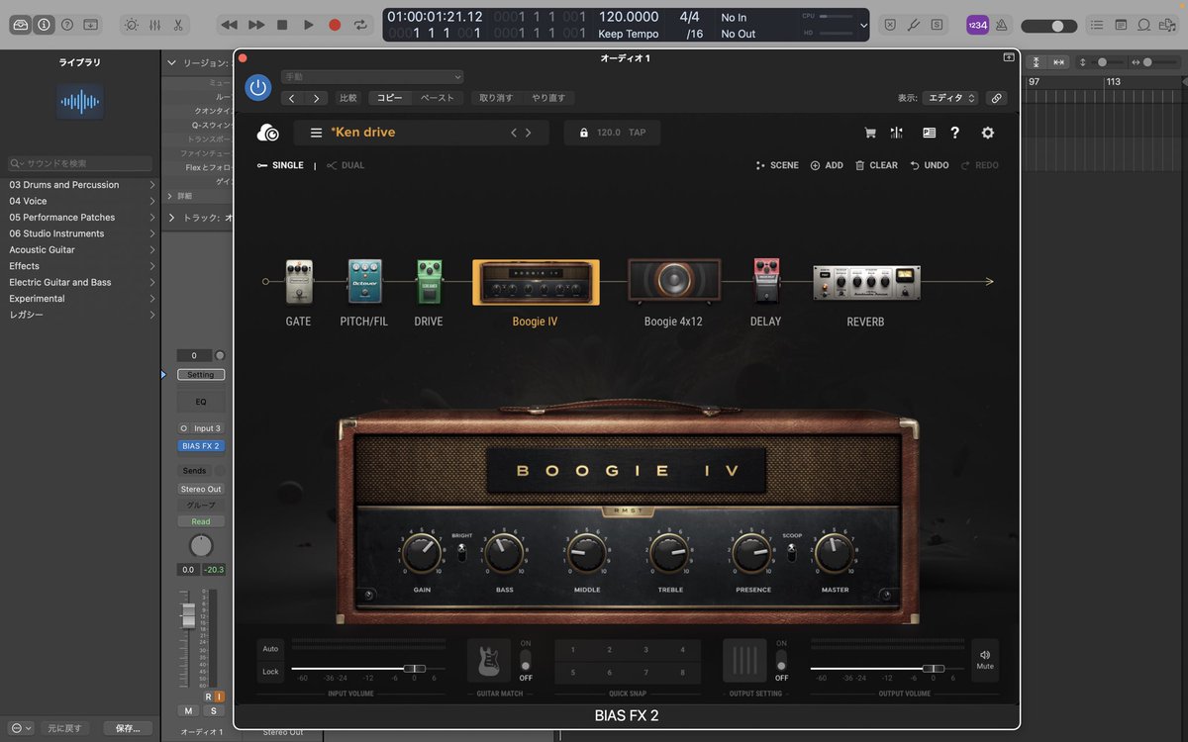Click CLEAR to empty the signal chain
This screenshot has height=742, width=1188.
click(876, 165)
